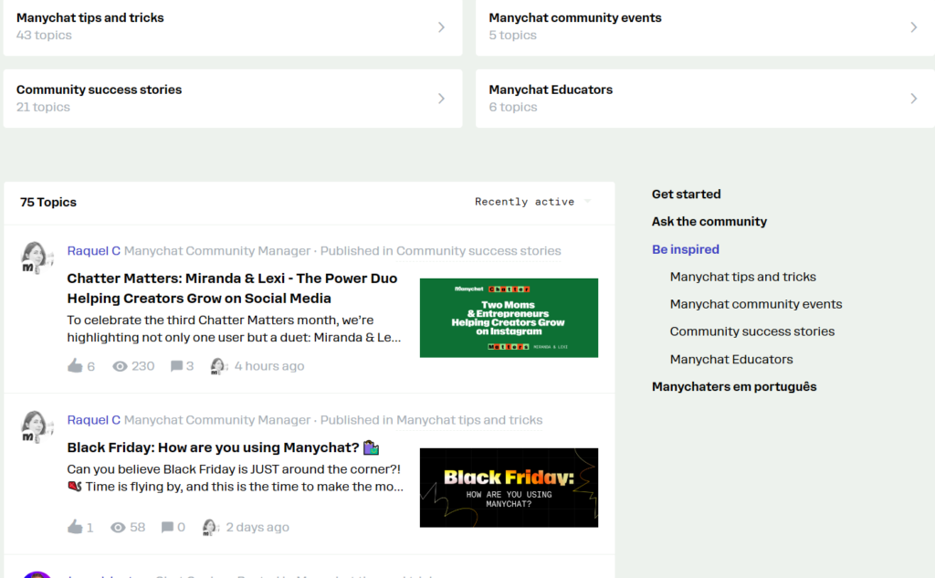Open Black Friday: How are you using Manychat topic

click(x=223, y=447)
